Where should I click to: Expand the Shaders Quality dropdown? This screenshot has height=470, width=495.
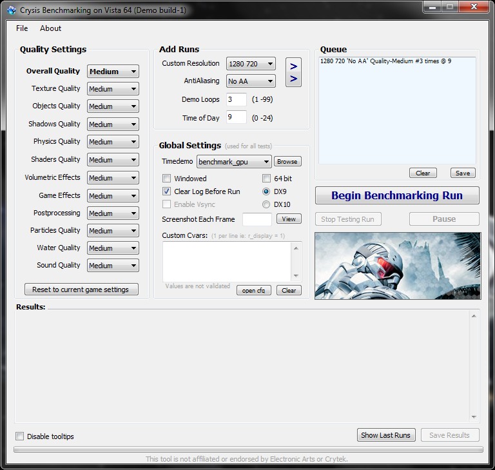click(113, 159)
